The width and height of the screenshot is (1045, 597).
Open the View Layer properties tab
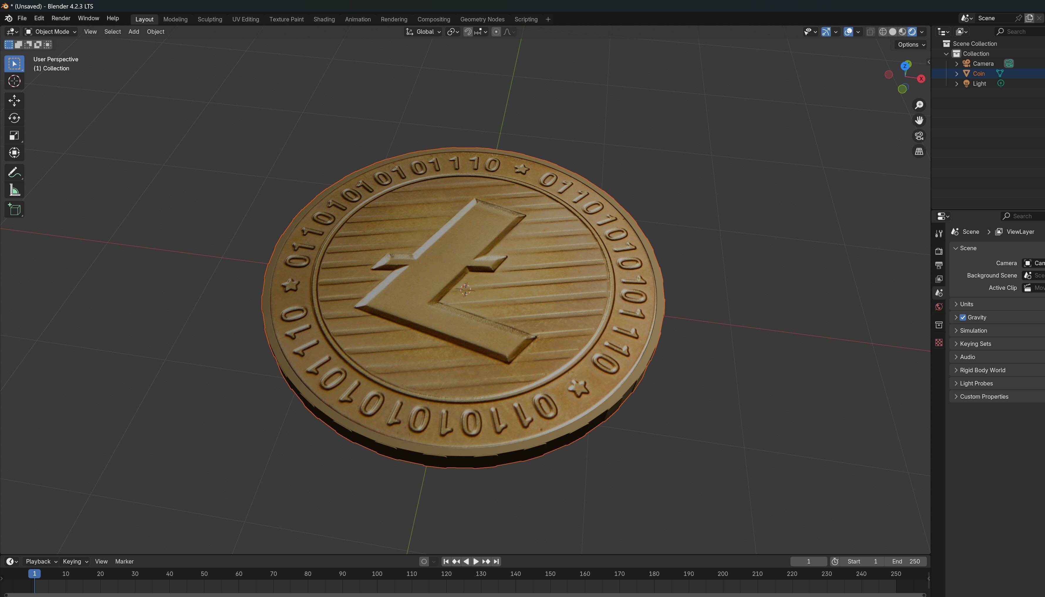click(939, 279)
